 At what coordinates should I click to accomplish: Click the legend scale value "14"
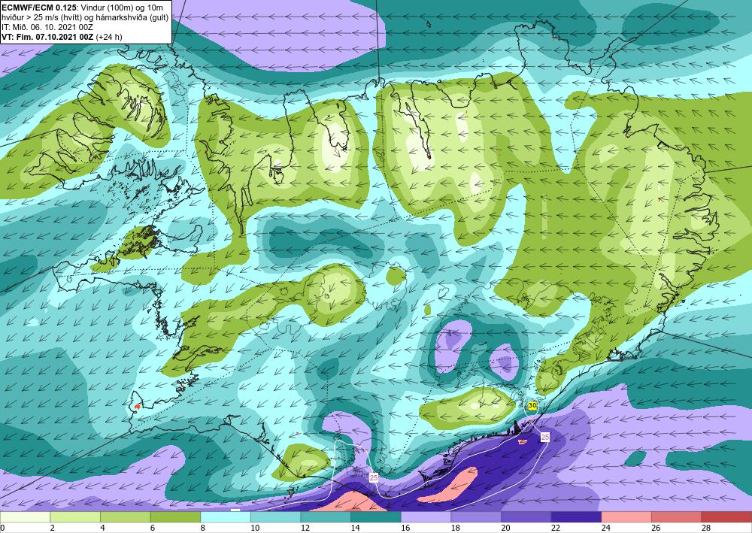click(355, 528)
